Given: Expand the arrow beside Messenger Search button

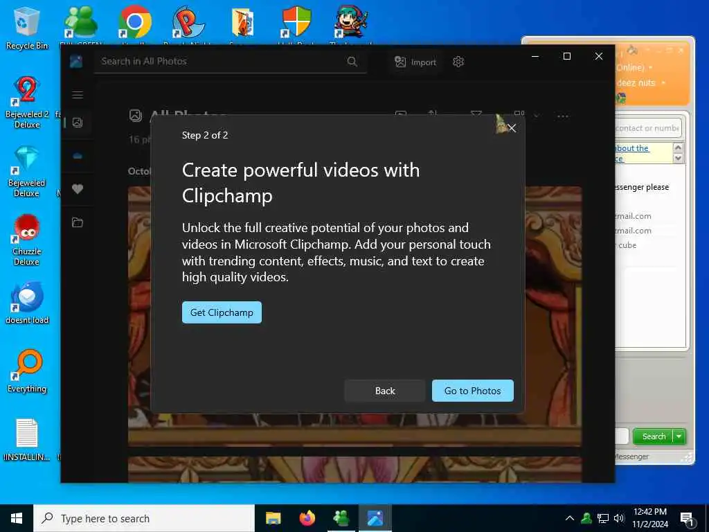Looking at the screenshot, I should [x=679, y=436].
